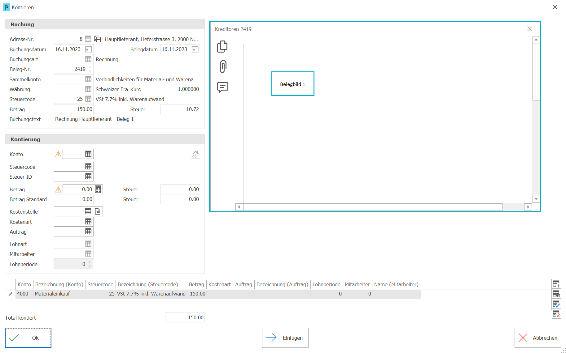Click the Total kontiert field showing 150.00
Screen dimensions: 566x353
(185, 317)
